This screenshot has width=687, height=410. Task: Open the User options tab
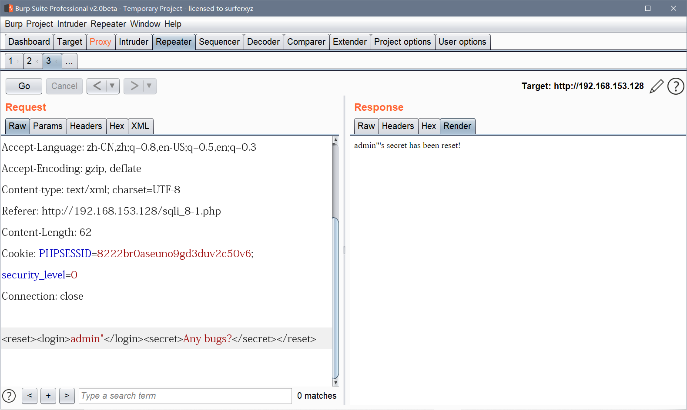point(462,42)
